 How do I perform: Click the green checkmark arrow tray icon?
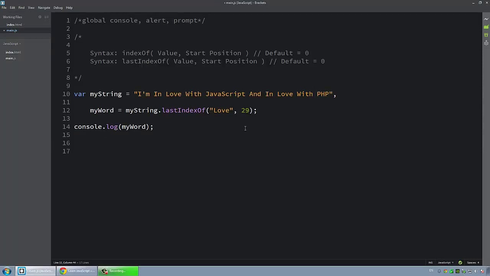tap(451, 271)
